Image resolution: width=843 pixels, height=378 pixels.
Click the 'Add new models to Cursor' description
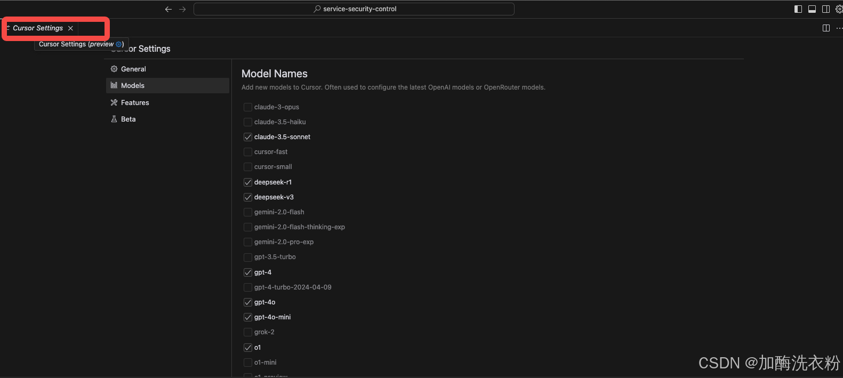394,87
